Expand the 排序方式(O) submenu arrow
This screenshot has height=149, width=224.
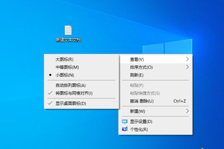pyautogui.click(x=187, y=67)
